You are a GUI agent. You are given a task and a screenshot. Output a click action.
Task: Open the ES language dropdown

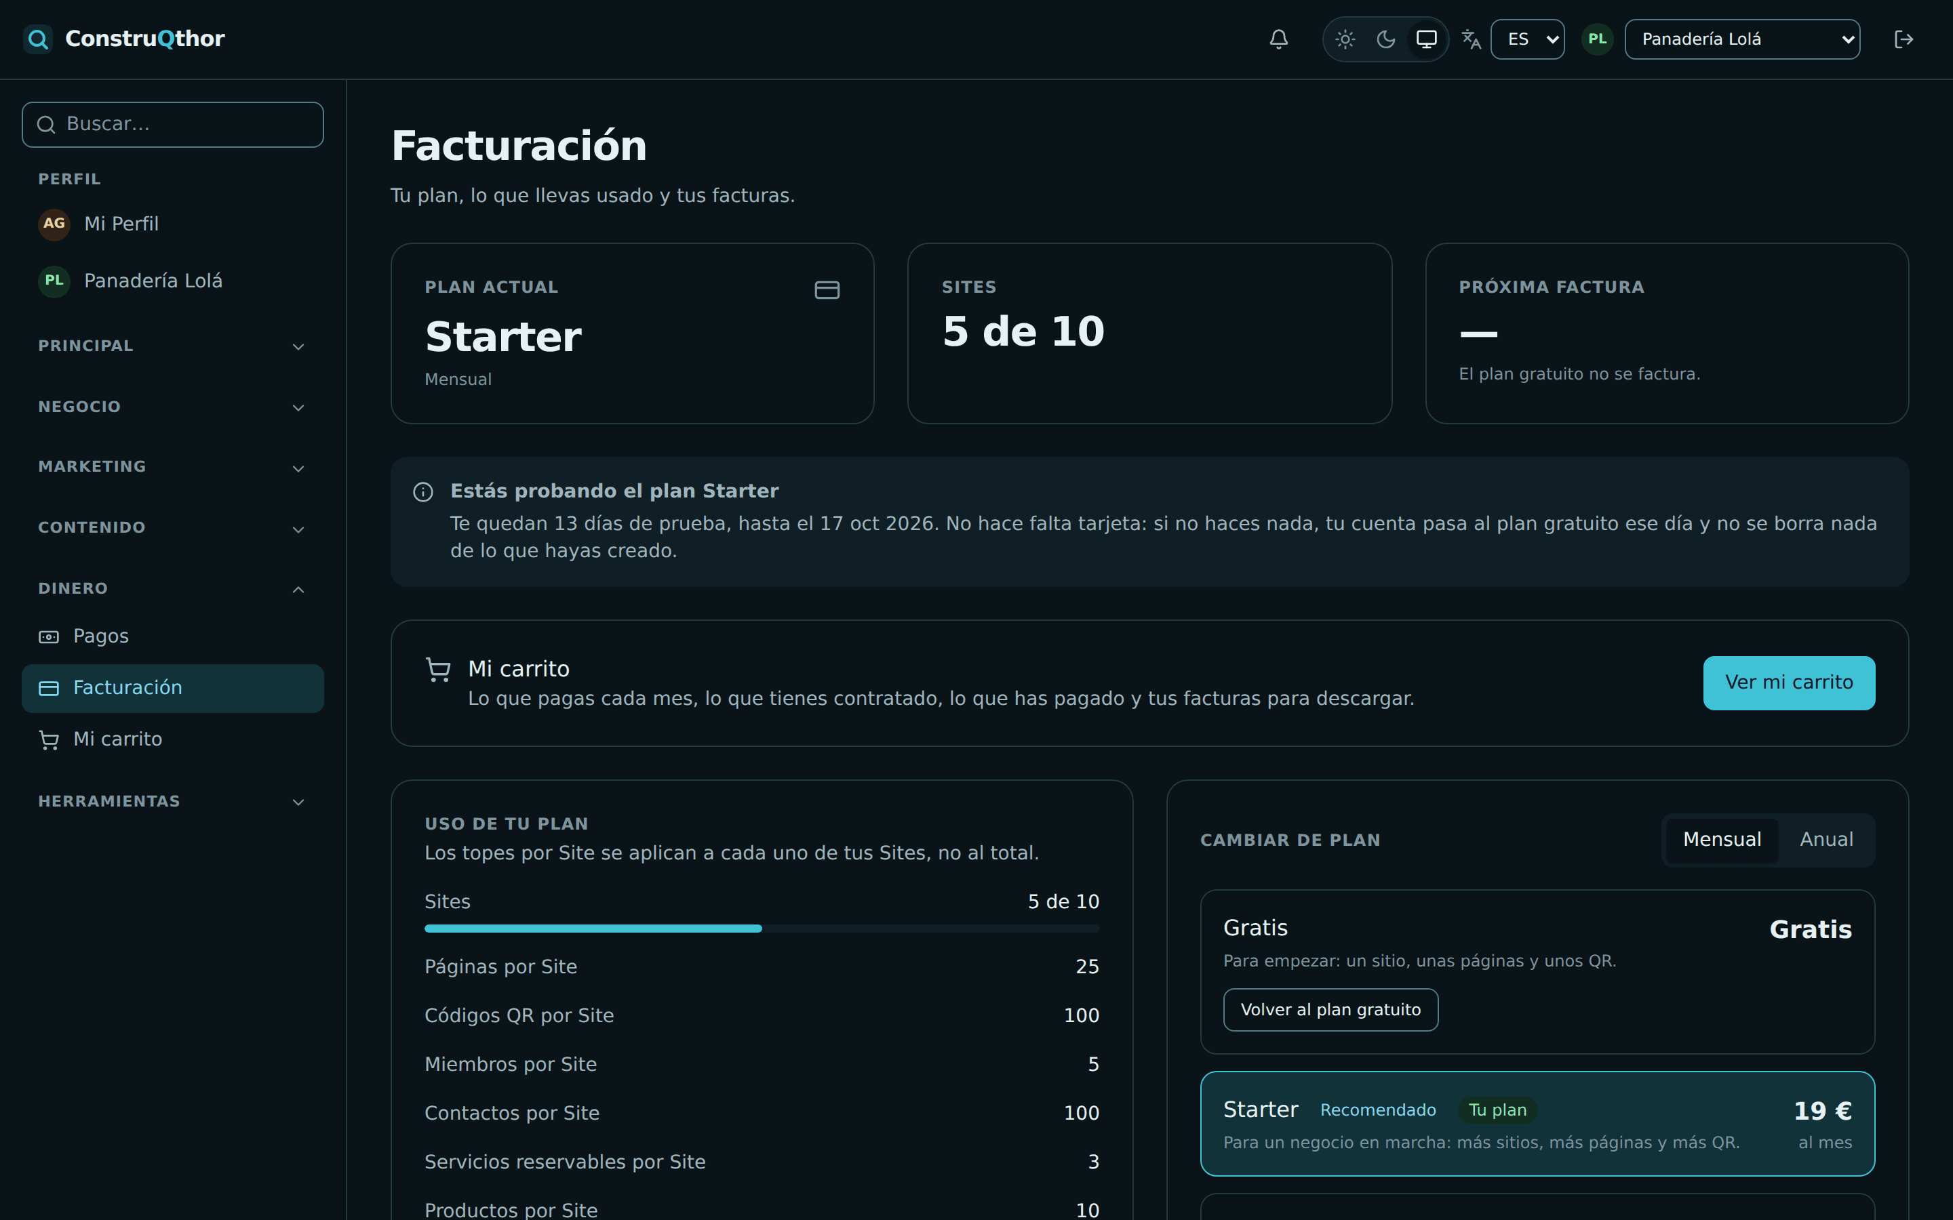1527,39
